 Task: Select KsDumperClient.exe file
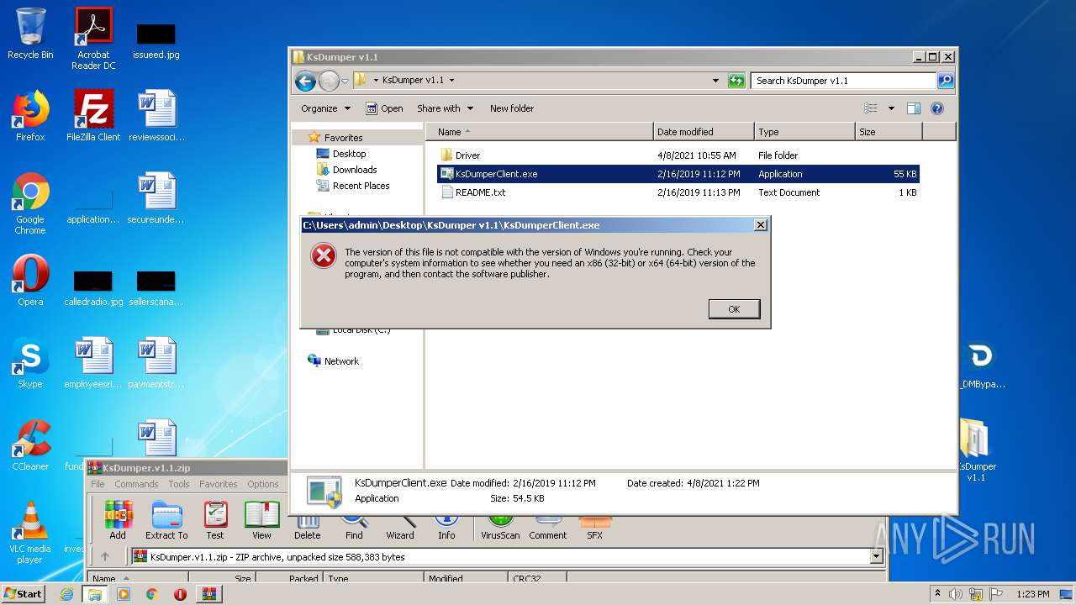click(x=678, y=174)
